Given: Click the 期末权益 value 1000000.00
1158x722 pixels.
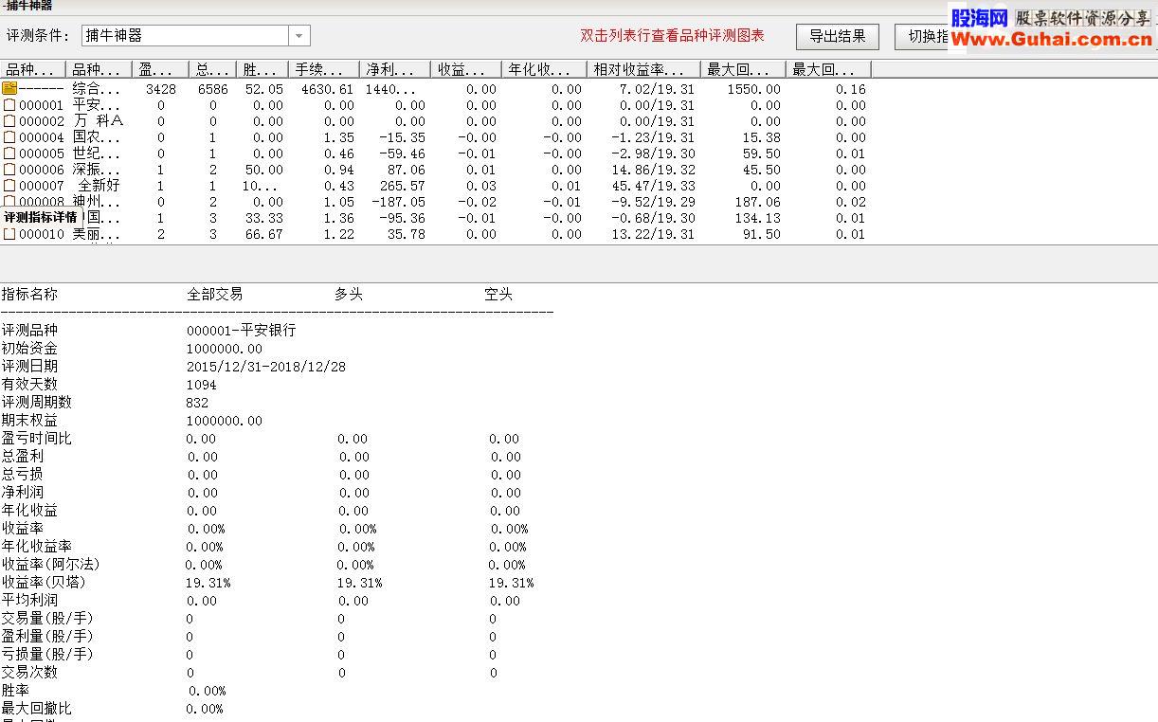Looking at the screenshot, I should [x=225, y=421].
